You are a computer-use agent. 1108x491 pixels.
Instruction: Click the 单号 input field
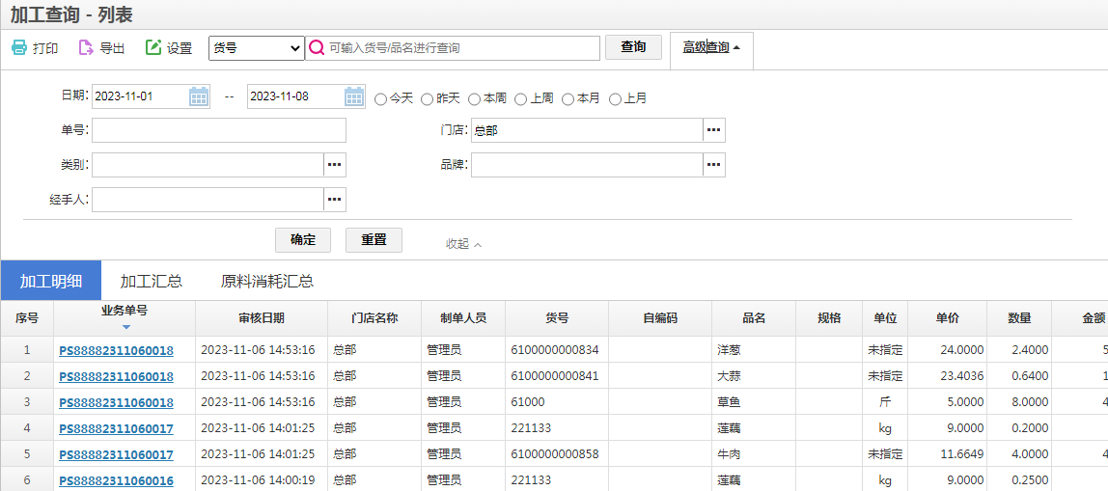pyautogui.click(x=219, y=130)
